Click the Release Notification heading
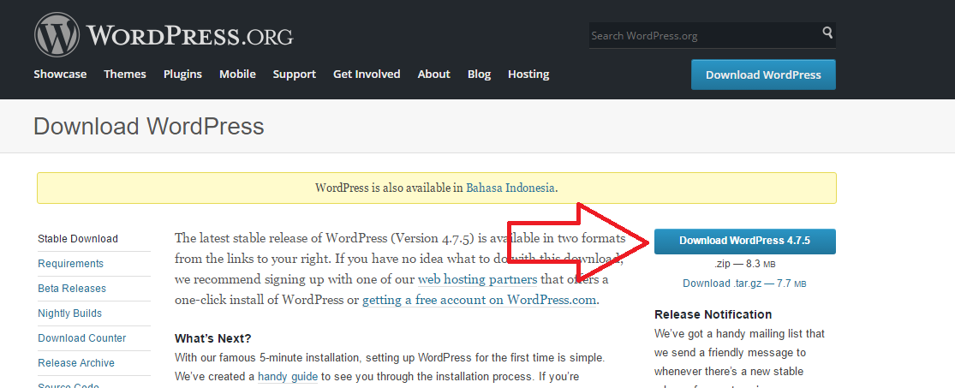Screen dimensions: 955x388 pos(713,314)
